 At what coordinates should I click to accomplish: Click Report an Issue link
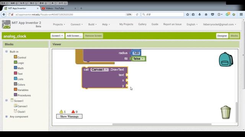(x=172, y=24)
